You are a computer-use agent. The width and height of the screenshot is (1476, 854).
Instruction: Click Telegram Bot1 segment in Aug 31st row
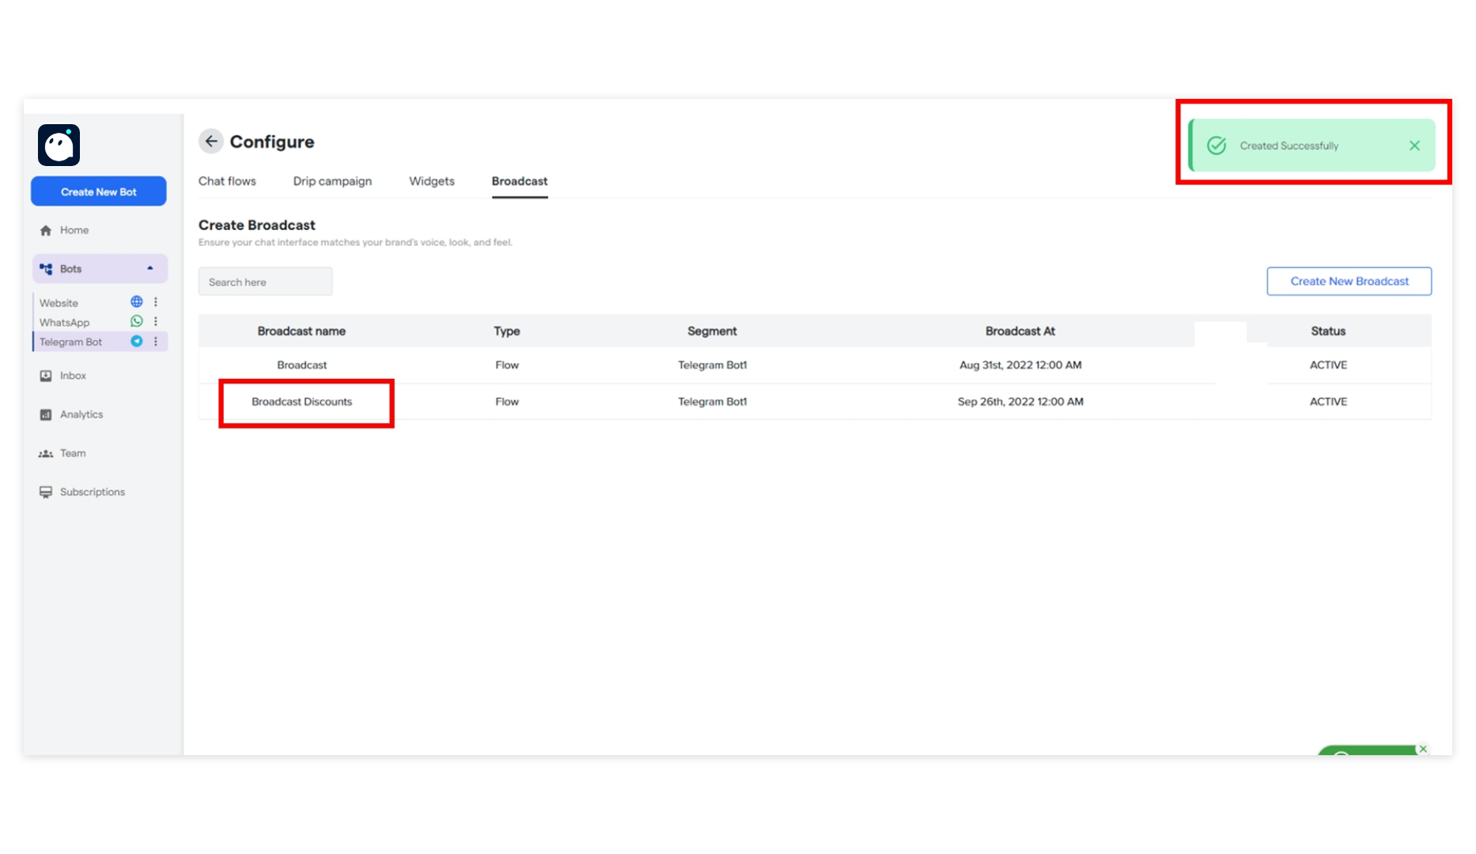point(713,365)
